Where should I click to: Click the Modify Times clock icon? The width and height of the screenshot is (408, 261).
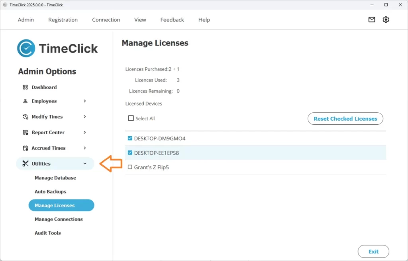tap(25, 117)
